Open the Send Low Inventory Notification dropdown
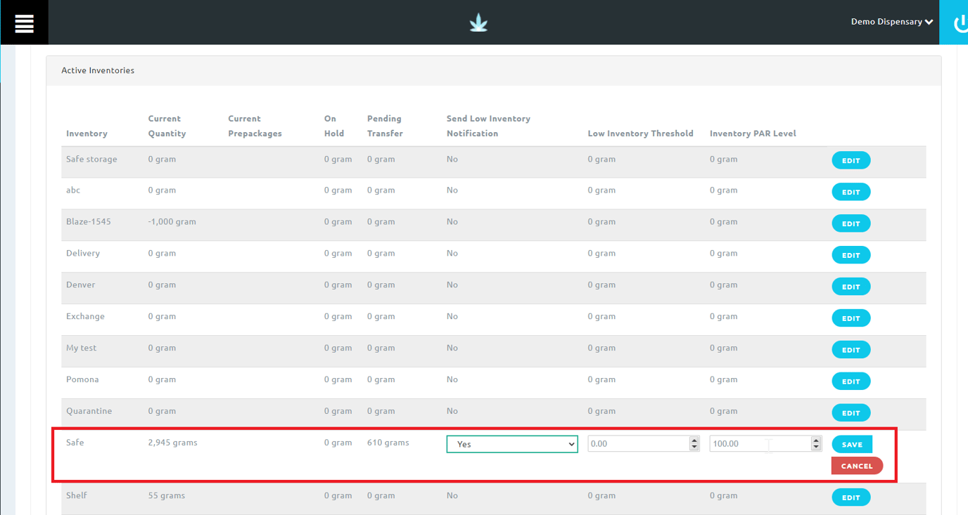The image size is (968, 515). pyautogui.click(x=512, y=444)
